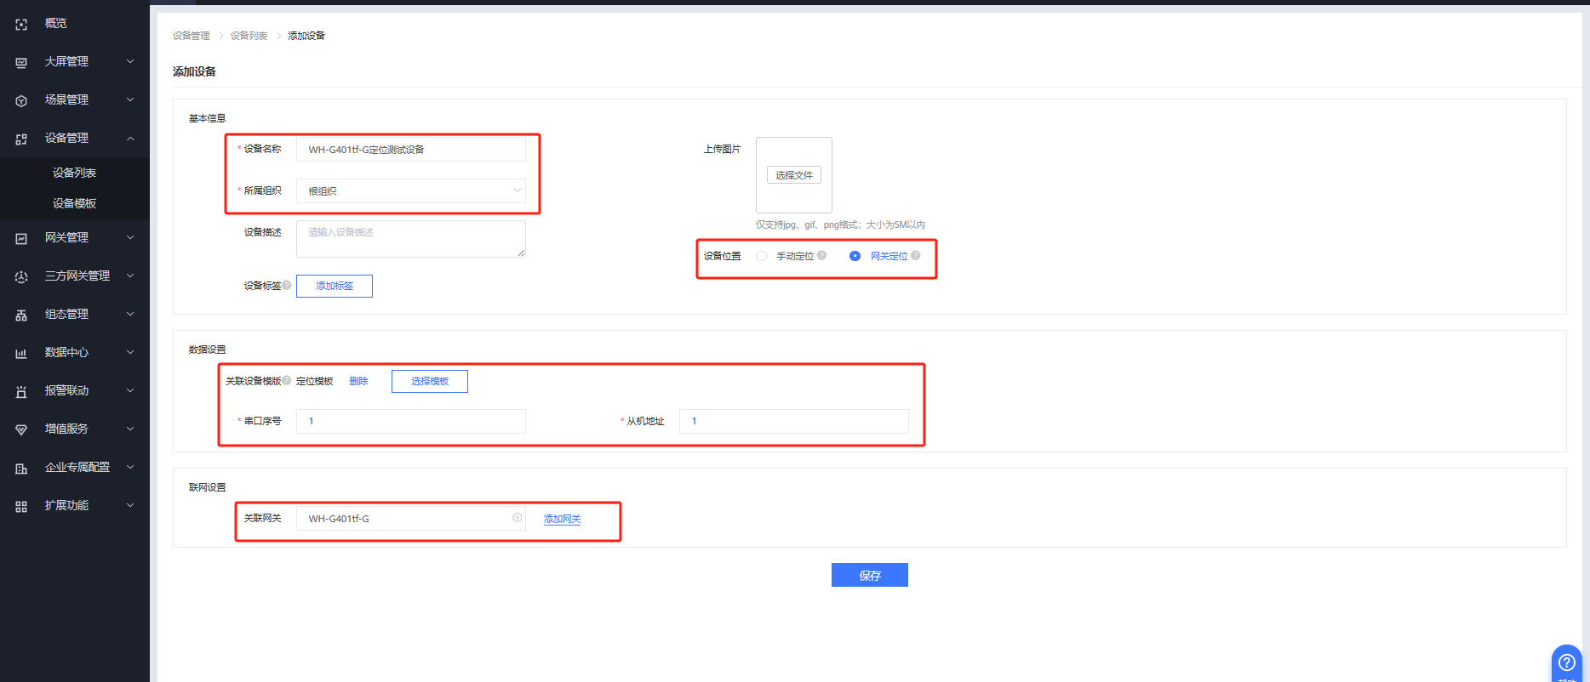This screenshot has height=682, width=1590.
Task: Click the 保存 save button
Action: click(870, 575)
